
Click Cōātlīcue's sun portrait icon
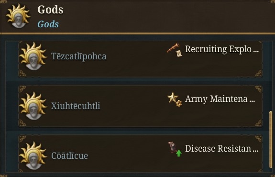(33, 156)
